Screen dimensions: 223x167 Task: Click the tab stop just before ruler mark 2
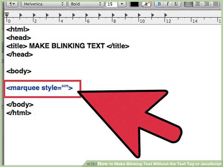point(34,15)
